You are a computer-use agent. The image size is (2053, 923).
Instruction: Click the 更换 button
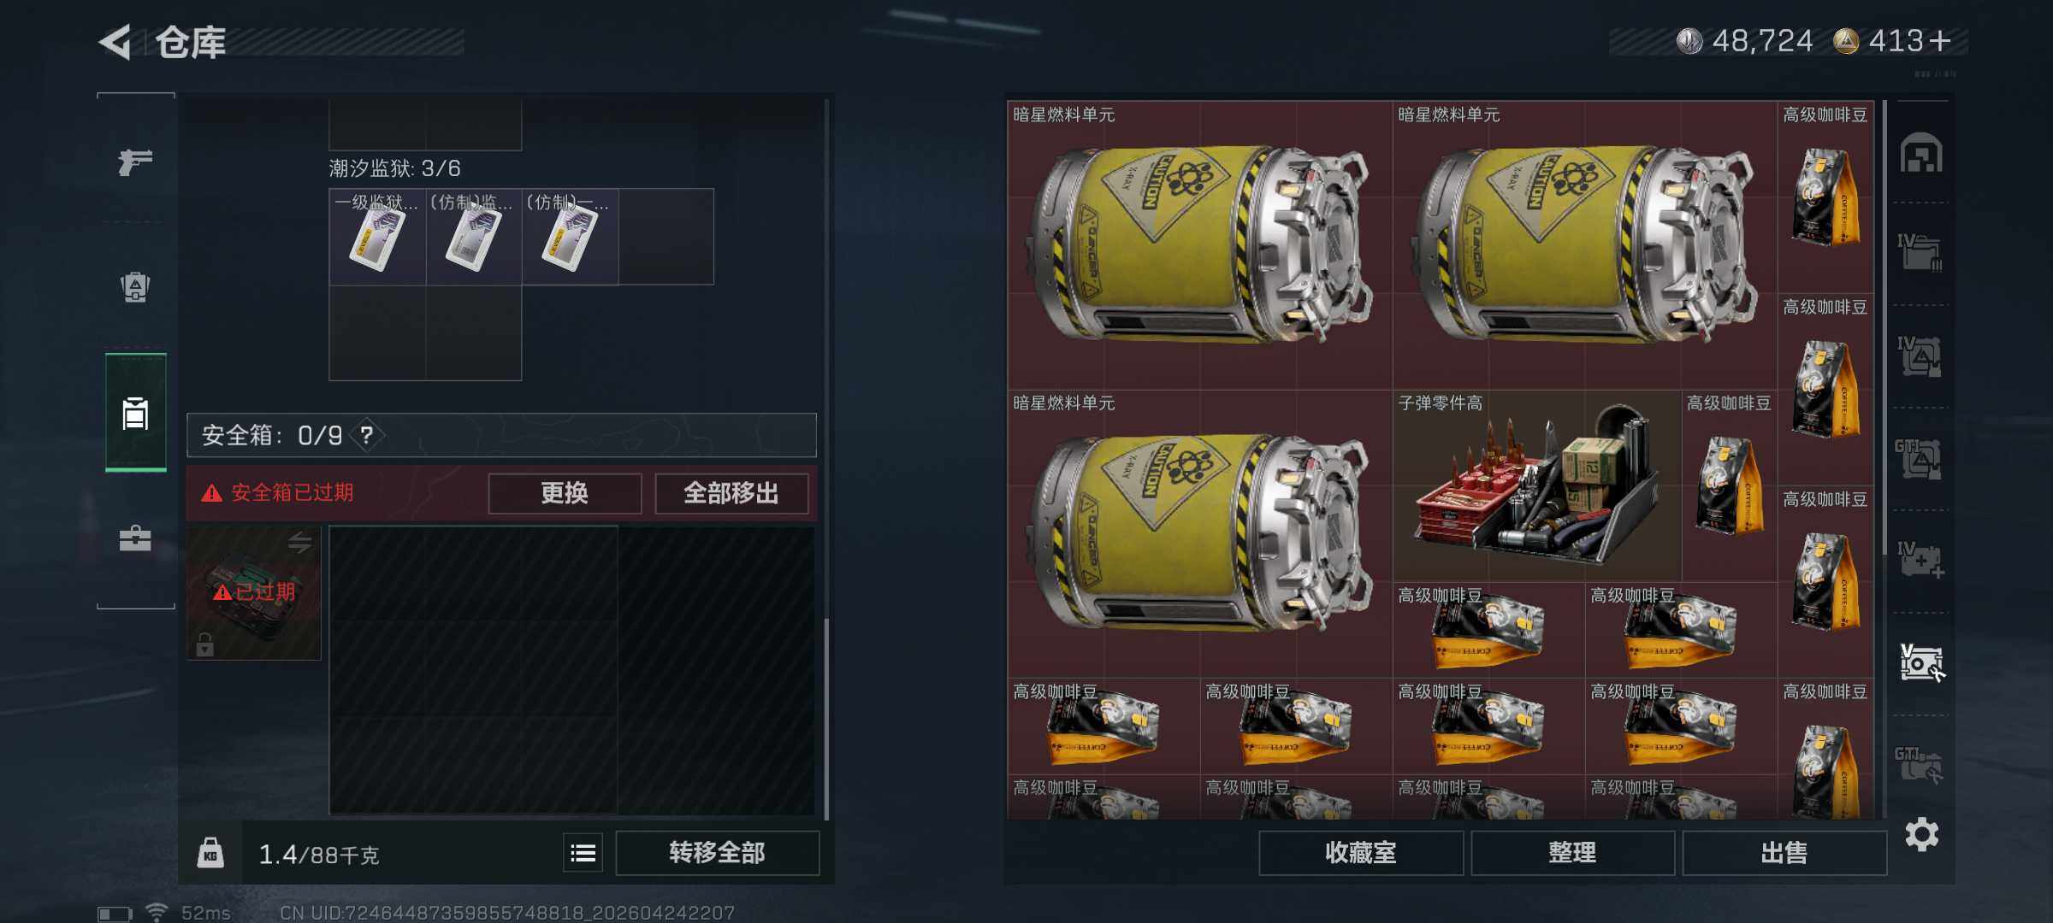pos(565,493)
